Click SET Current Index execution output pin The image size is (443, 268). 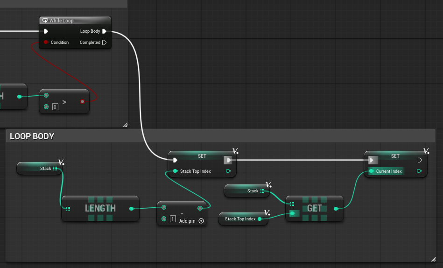tap(420, 160)
